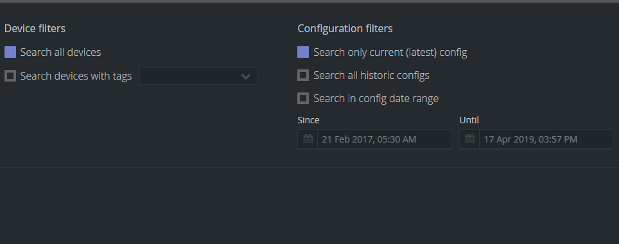Select the 'Search in config date range' label

click(376, 98)
